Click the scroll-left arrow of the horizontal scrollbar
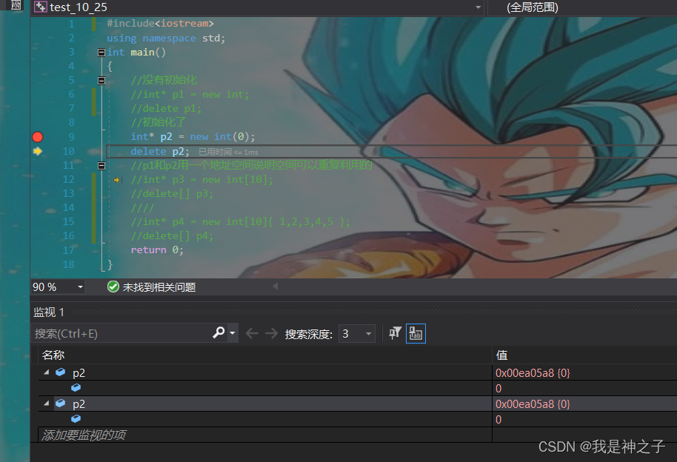The width and height of the screenshot is (677, 462). 275,287
